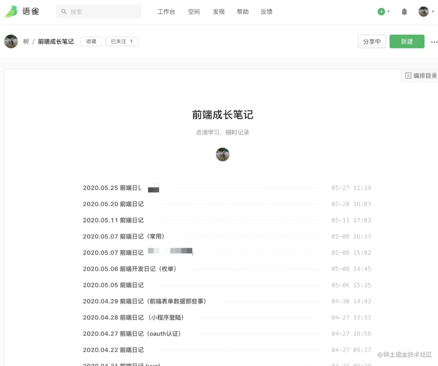The width and height of the screenshot is (438, 366).
Task: Click the green 新建 button
Action: pyautogui.click(x=406, y=41)
